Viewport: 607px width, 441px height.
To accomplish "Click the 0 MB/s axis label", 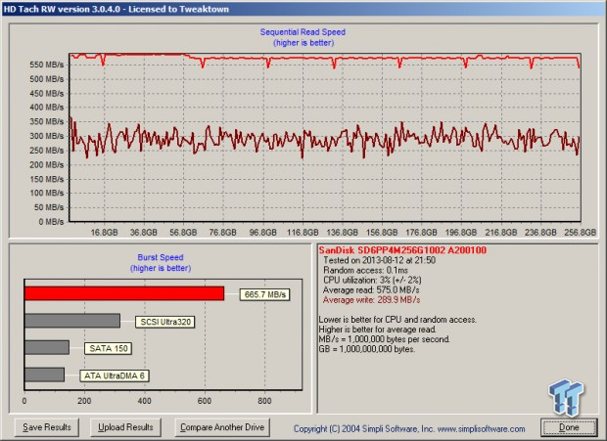I will click(x=51, y=222).
